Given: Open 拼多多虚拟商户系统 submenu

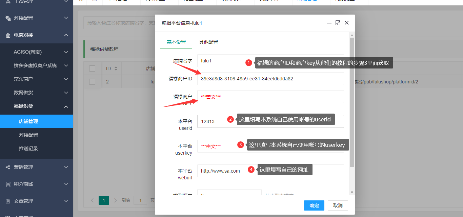Looking at the screenshot, I should [x=37, y=65].
